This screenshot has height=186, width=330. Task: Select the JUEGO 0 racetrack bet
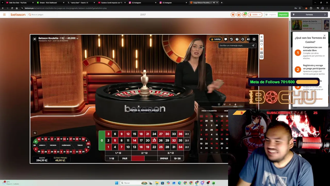tap(42, 145)
